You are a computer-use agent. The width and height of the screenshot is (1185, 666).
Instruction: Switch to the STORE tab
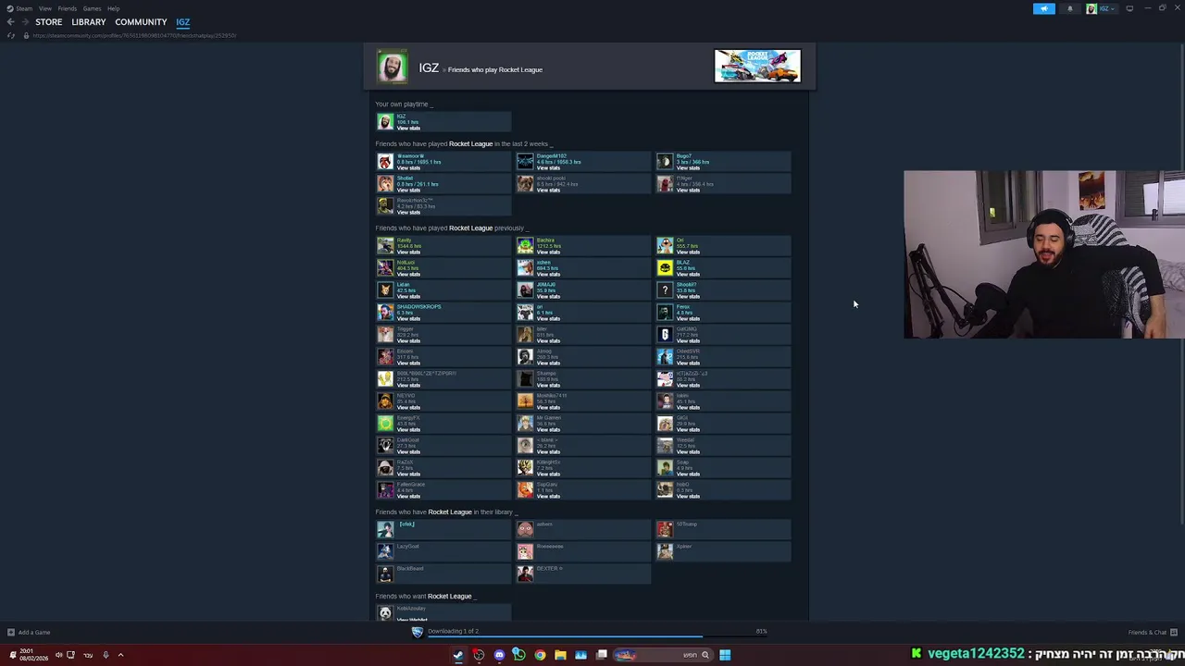pyautogui.click(x=48, y=22)
